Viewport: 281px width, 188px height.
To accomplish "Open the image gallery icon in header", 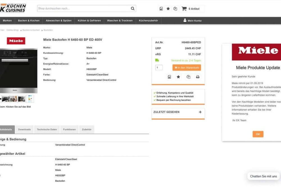I will (x=161, y=9).
